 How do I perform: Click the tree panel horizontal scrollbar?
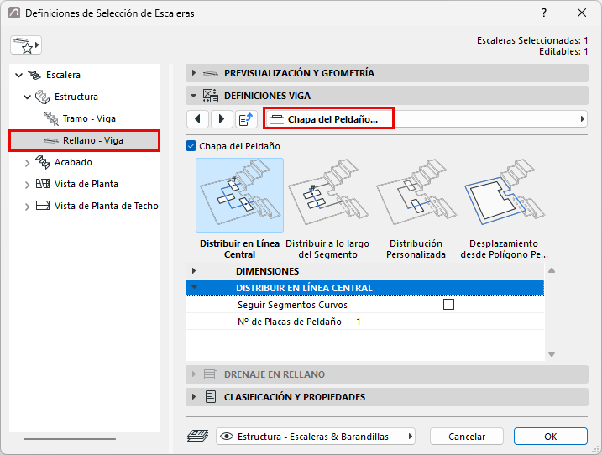coord(70,438)
